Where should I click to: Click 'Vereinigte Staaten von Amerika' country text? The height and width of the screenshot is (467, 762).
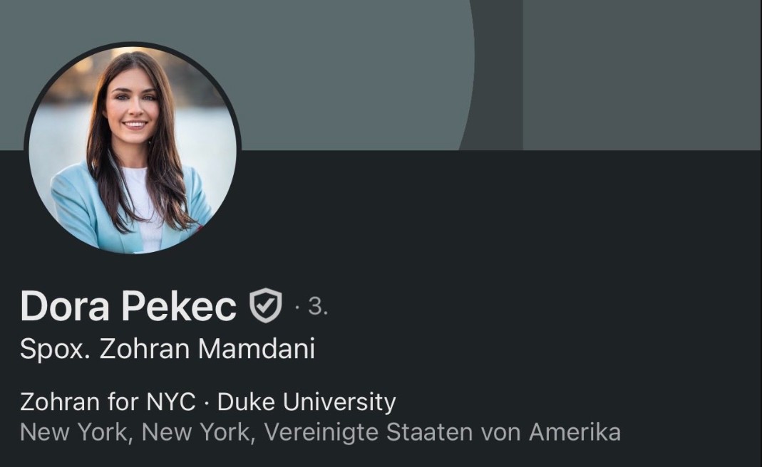442,432
